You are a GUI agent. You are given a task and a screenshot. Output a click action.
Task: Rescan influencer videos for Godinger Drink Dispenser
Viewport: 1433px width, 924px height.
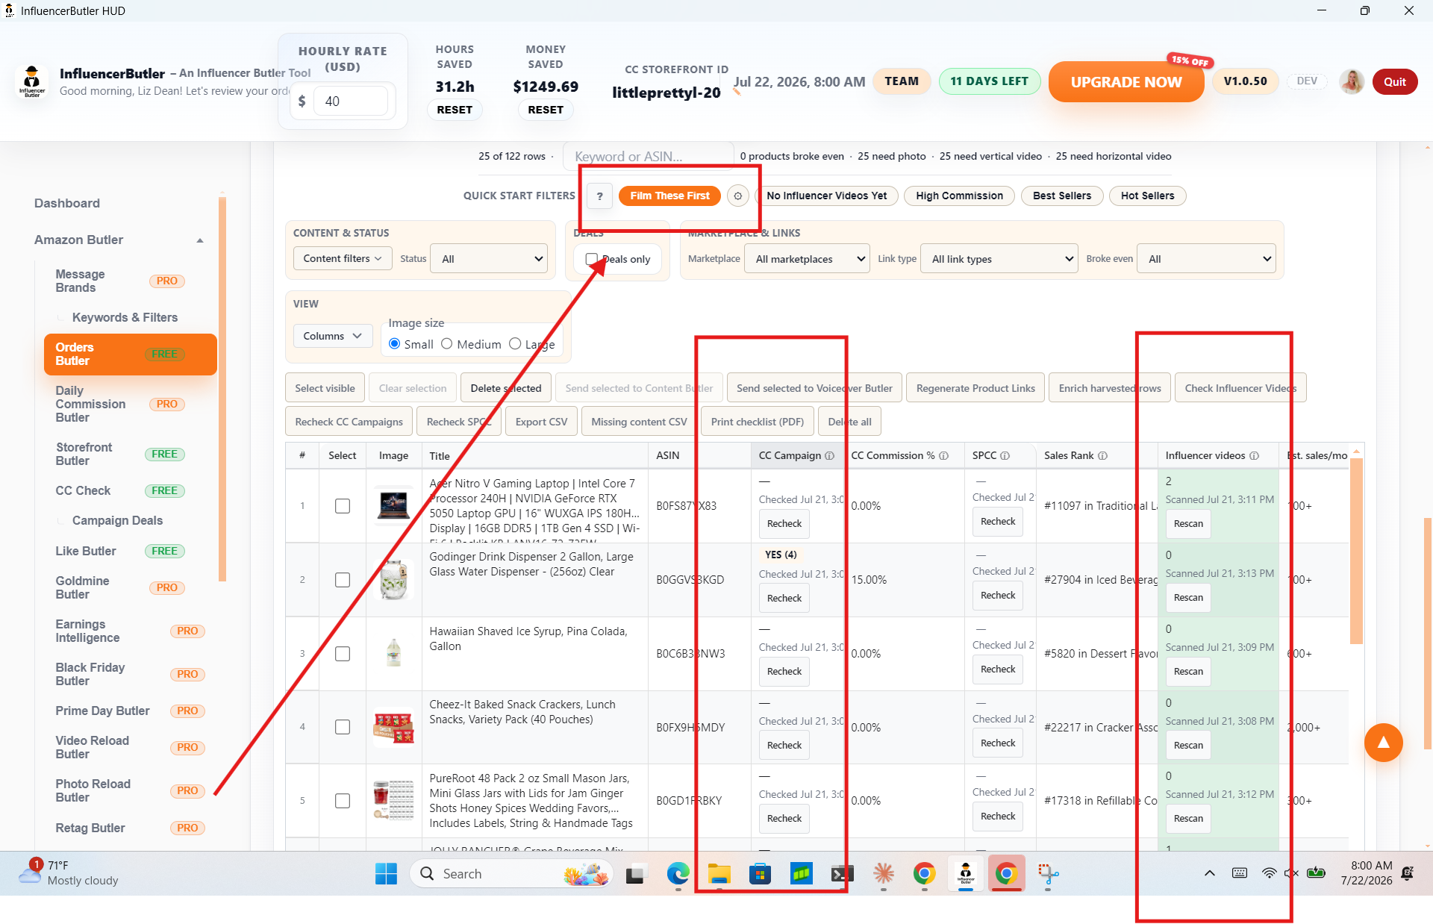(1188, 598)
